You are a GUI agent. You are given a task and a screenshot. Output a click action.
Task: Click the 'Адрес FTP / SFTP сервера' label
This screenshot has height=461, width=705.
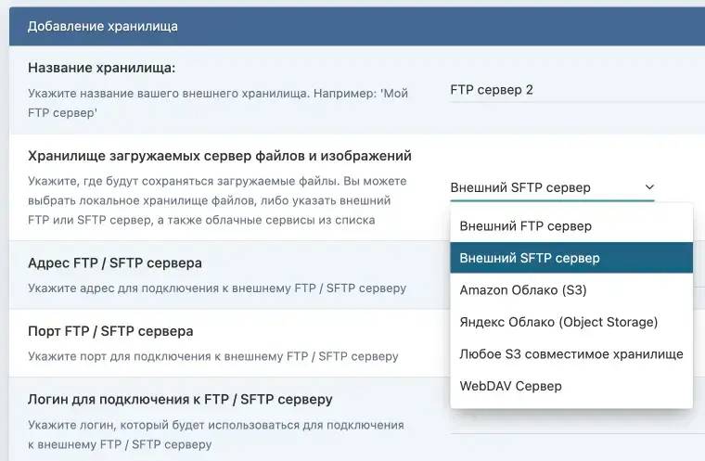(115, 263)
